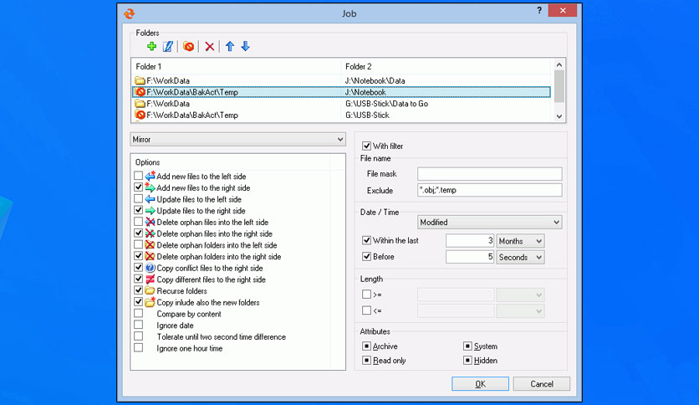Enable the Compare by content option

coord(138,314)
